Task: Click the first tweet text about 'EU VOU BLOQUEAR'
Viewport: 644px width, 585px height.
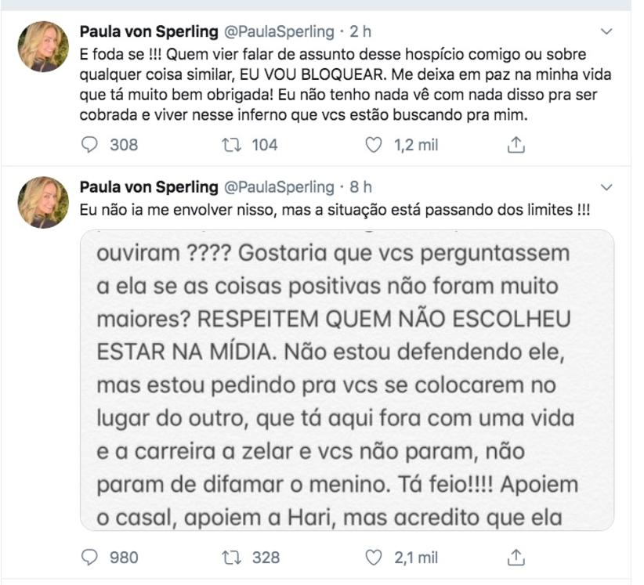Action: [345, 85]
